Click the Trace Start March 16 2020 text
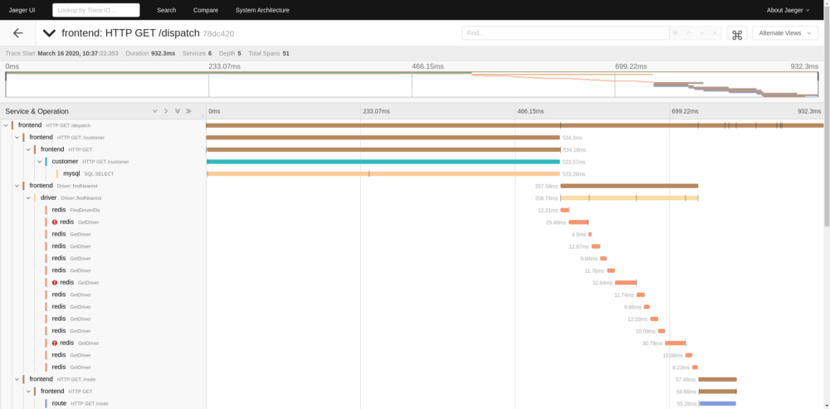Viewport: 830px width, 409px height. tap(62, 53)
